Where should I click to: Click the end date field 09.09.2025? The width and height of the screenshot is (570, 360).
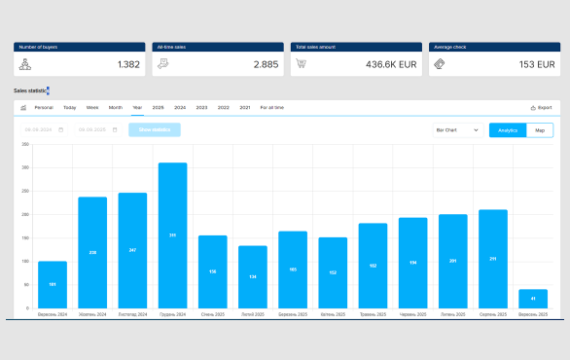97,129
